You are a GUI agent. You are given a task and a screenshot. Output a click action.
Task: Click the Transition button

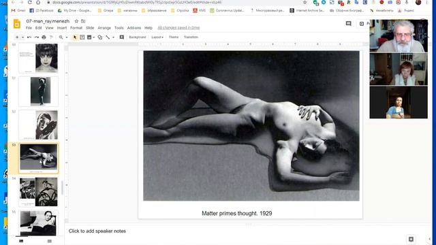click(x=191, y=37)
